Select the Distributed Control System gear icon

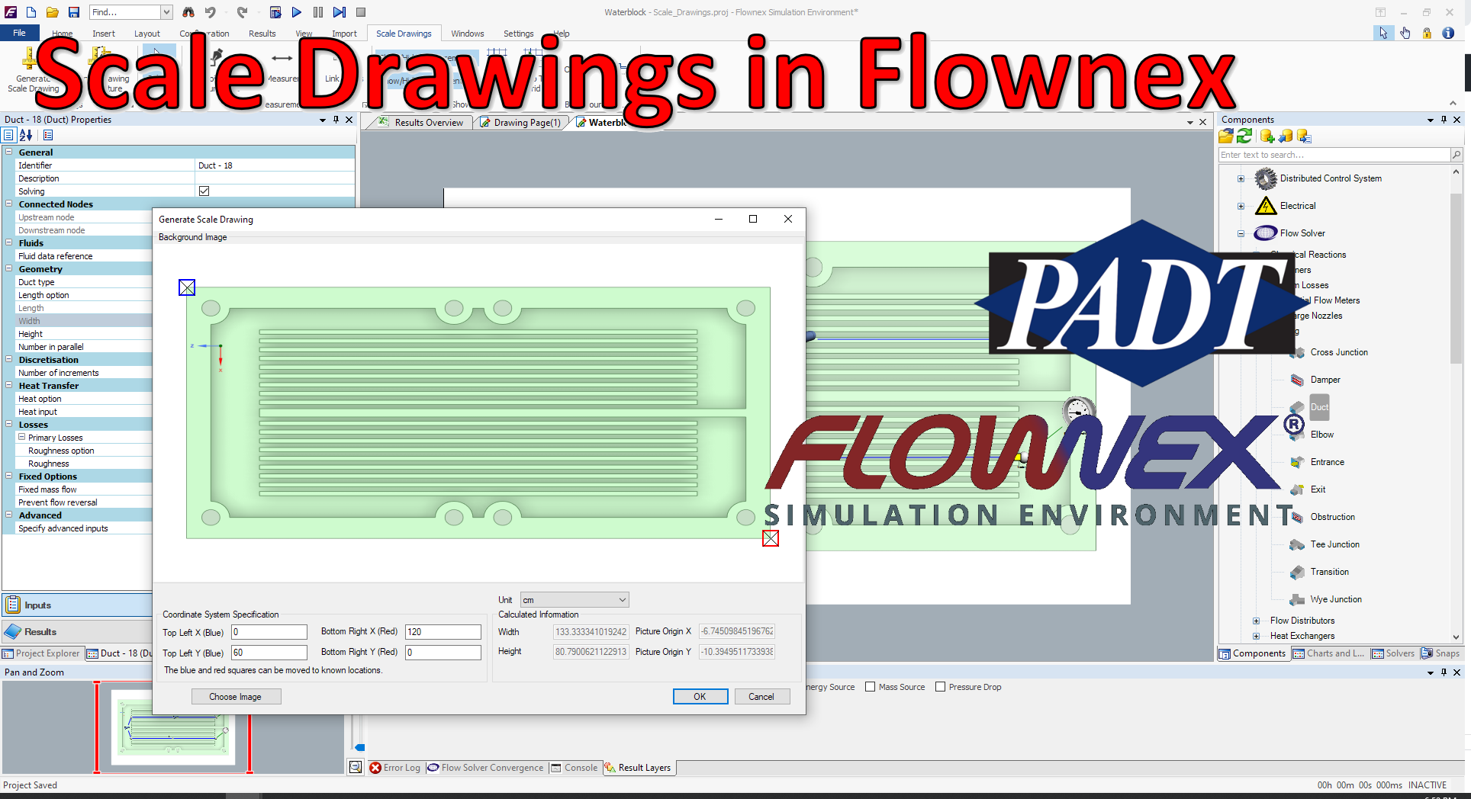1266,178
